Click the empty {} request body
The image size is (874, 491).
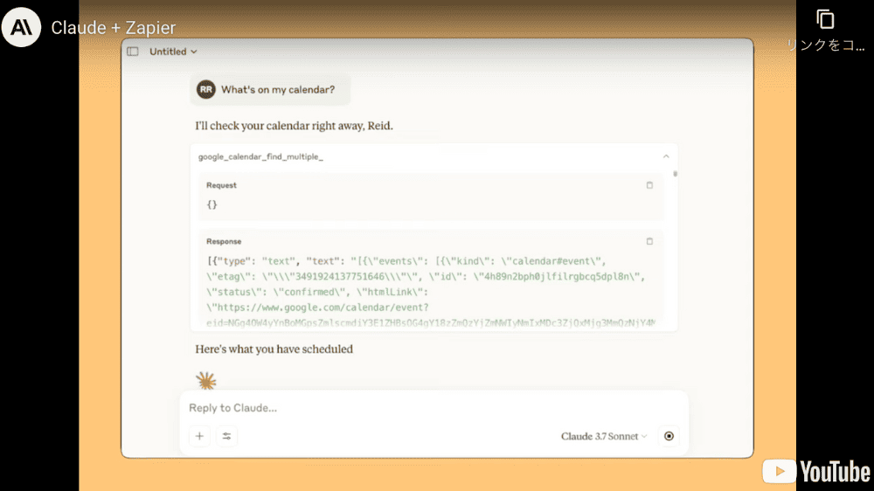click(x=212, y=204)
